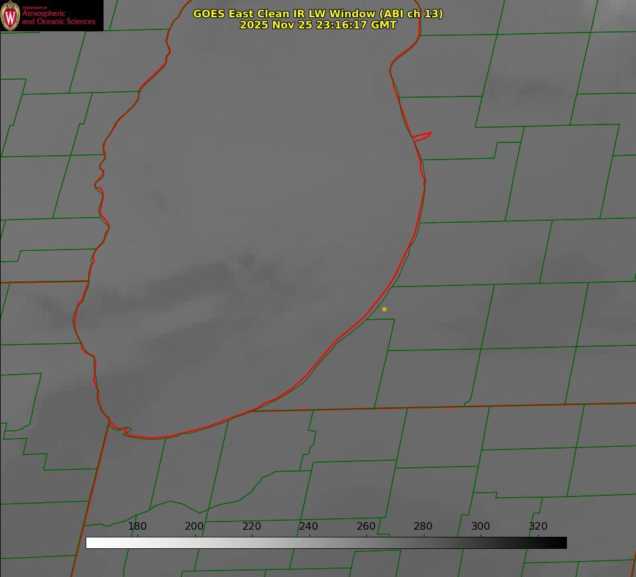Click the 280 colorbar label
Screen dimensions: 636x577
423,526
